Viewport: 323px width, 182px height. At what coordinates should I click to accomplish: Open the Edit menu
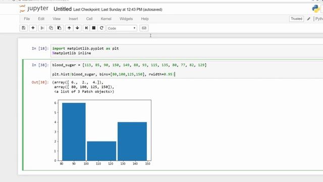tap(41, 19)
